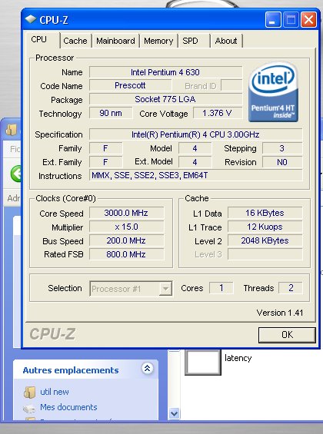Image resolution: width=323 pixels, height=434 pixels.
Task: Select the CPU tab
Action: point(42,40)
